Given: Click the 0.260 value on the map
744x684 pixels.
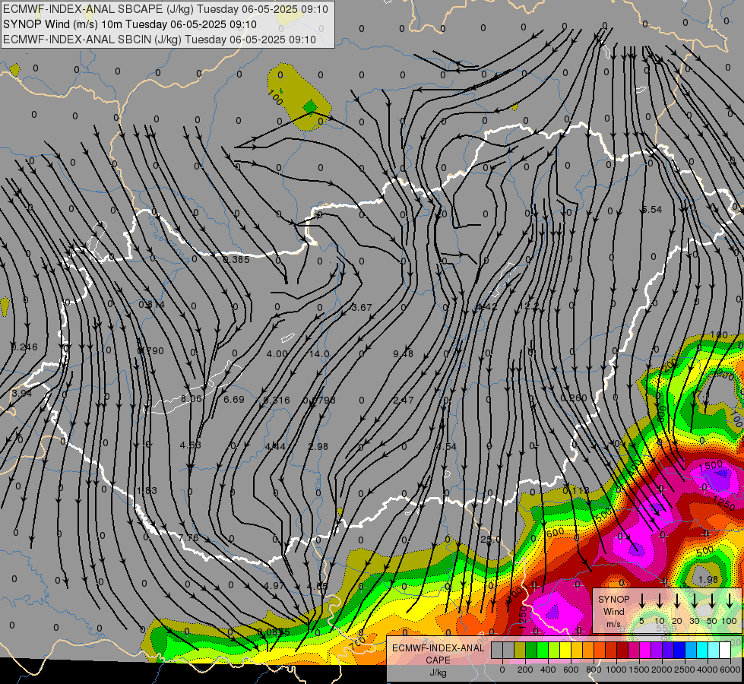Looking at the screenshot, I should (574, 397).
